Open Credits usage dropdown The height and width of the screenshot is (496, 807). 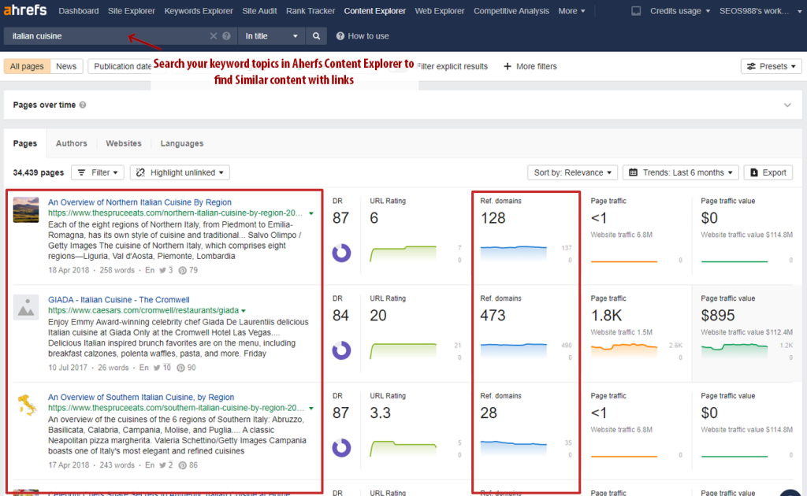(x=679, y=11)
